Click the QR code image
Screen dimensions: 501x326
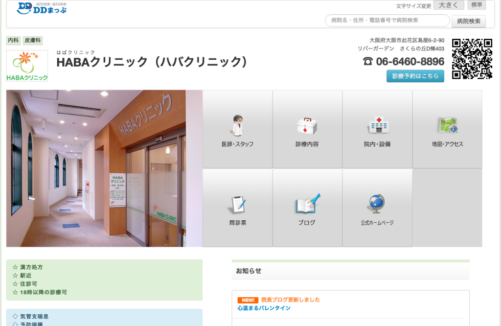pos(472,59)
